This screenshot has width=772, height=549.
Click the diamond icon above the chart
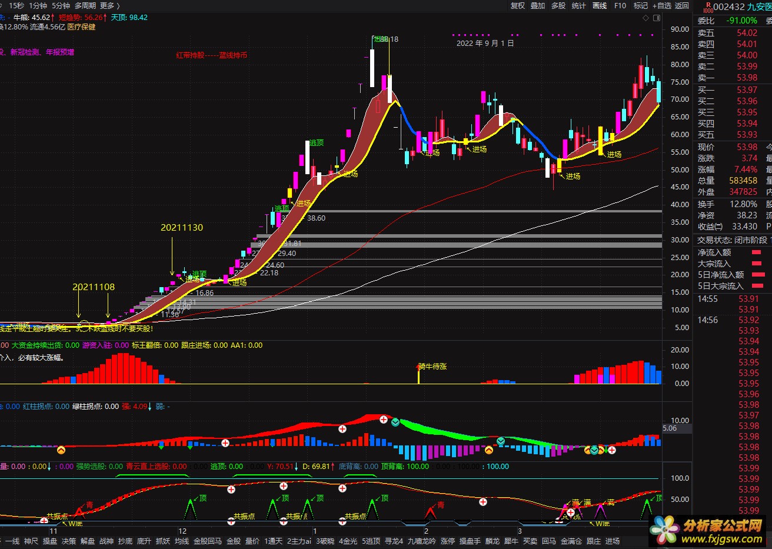click(x=645, y=18)
